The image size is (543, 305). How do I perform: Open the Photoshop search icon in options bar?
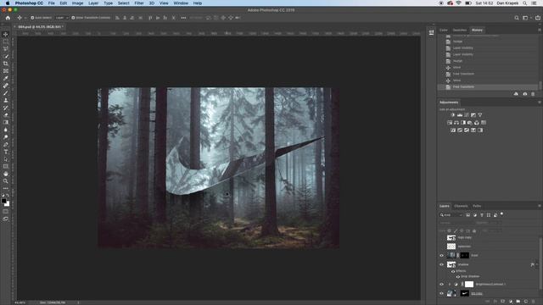click(517, 18)
